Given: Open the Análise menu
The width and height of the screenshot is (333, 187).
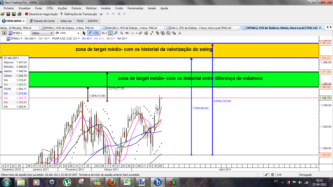Looking at the screenshot, I should [x=105, y=8].
